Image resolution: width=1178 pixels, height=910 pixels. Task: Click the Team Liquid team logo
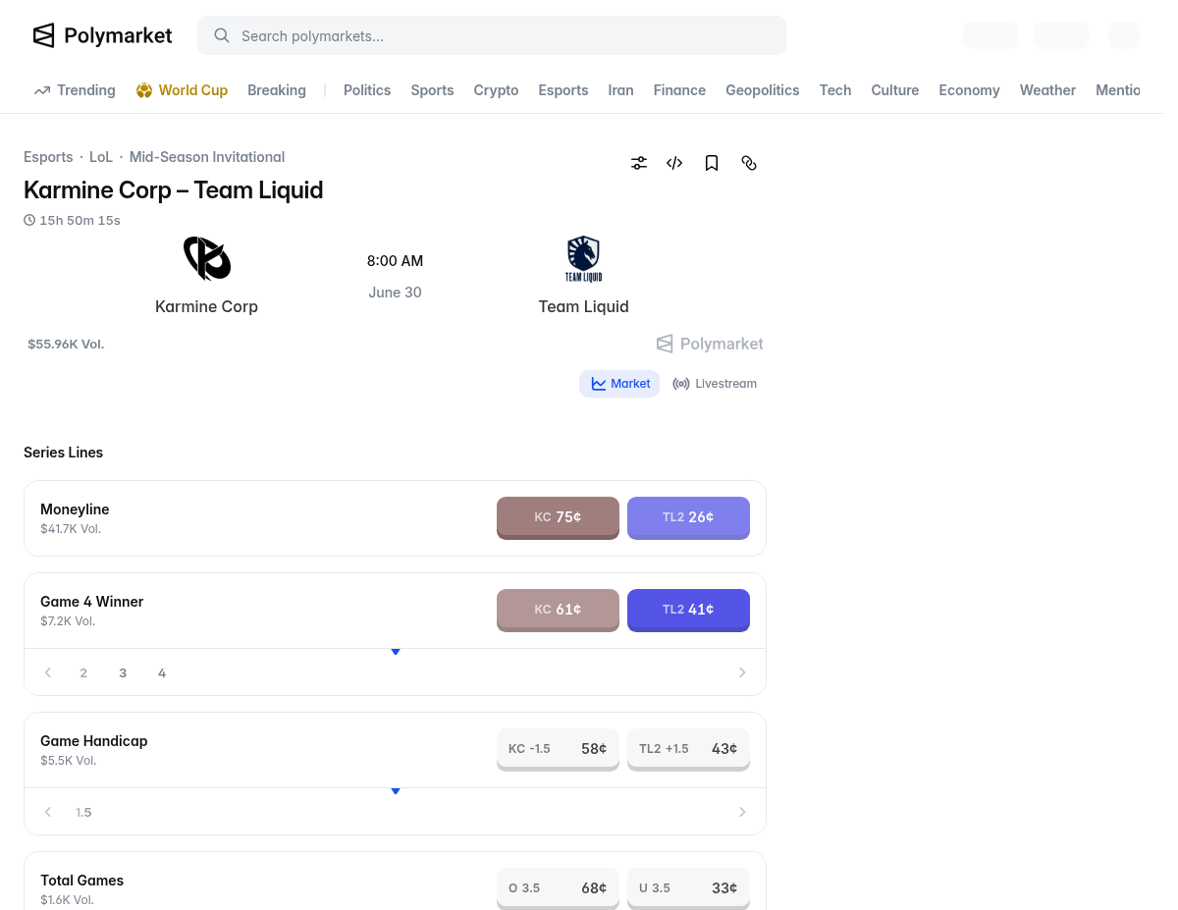(x=584, y=258)
